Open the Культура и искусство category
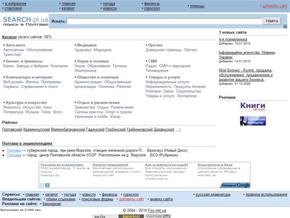Screen dimensions: 290x218 coord(26,102)
